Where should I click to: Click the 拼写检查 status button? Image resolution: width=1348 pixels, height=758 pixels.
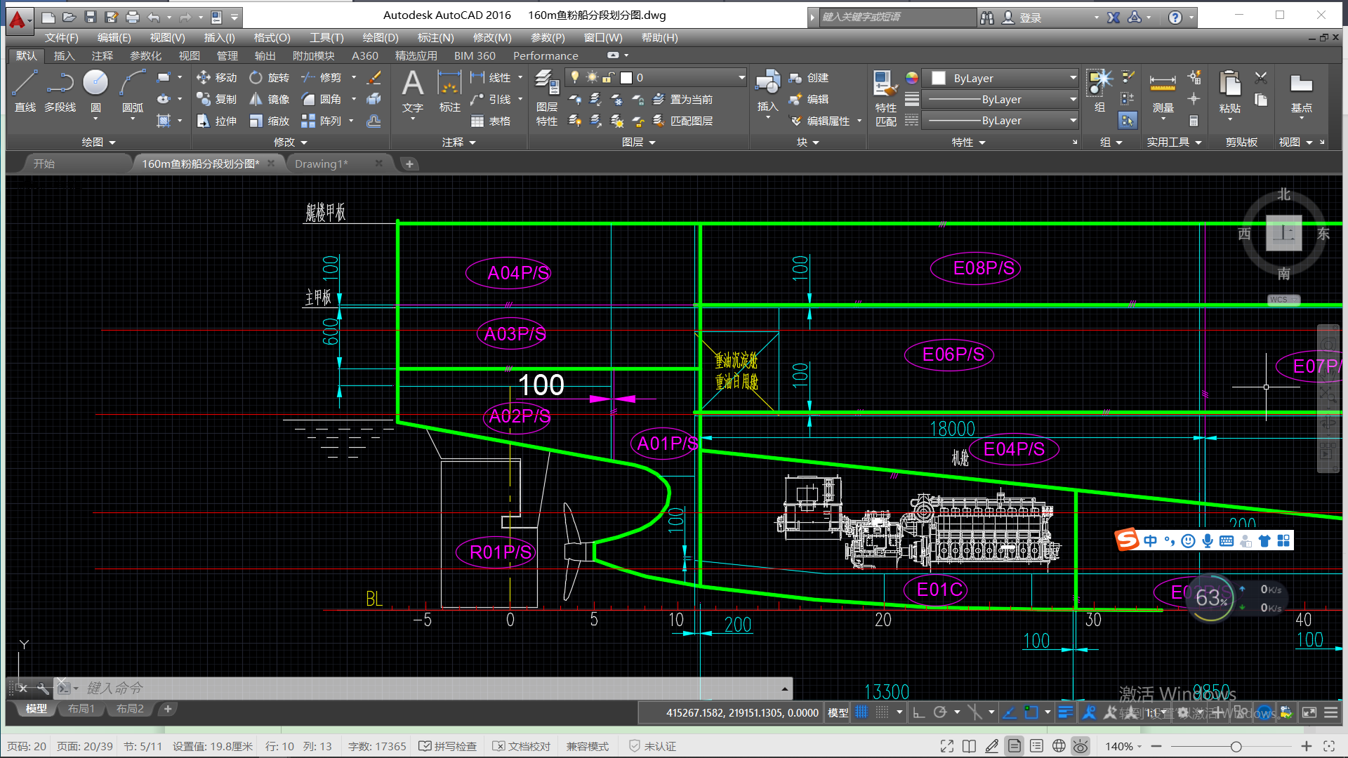(448, 746)
